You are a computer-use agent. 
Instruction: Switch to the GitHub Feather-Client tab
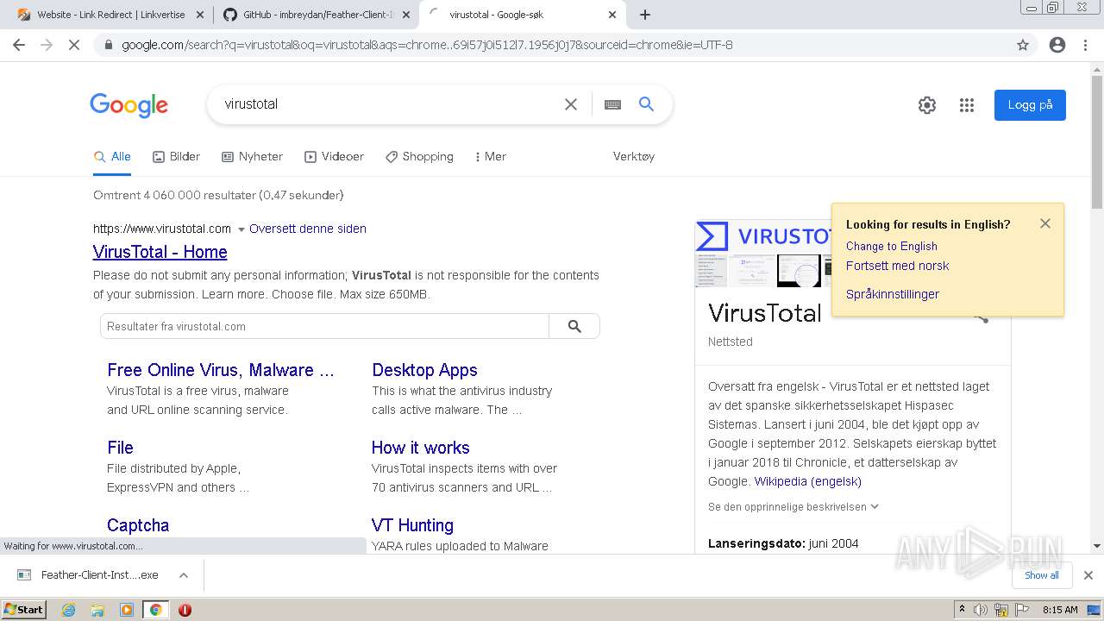click(x=317, y=15)
